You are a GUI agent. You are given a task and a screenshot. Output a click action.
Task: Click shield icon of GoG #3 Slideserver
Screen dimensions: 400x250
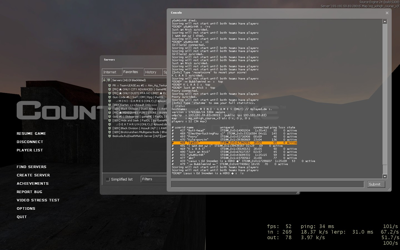109,117
